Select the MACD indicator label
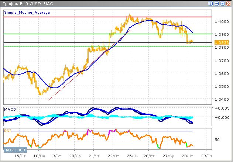Image resolution: width=233 pixels, height=162 pixels. pyautogui.click(x=10, y=110)
